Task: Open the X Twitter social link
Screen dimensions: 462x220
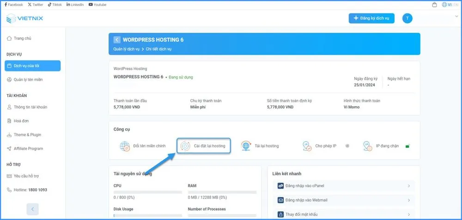Action: tap(36, 5)
